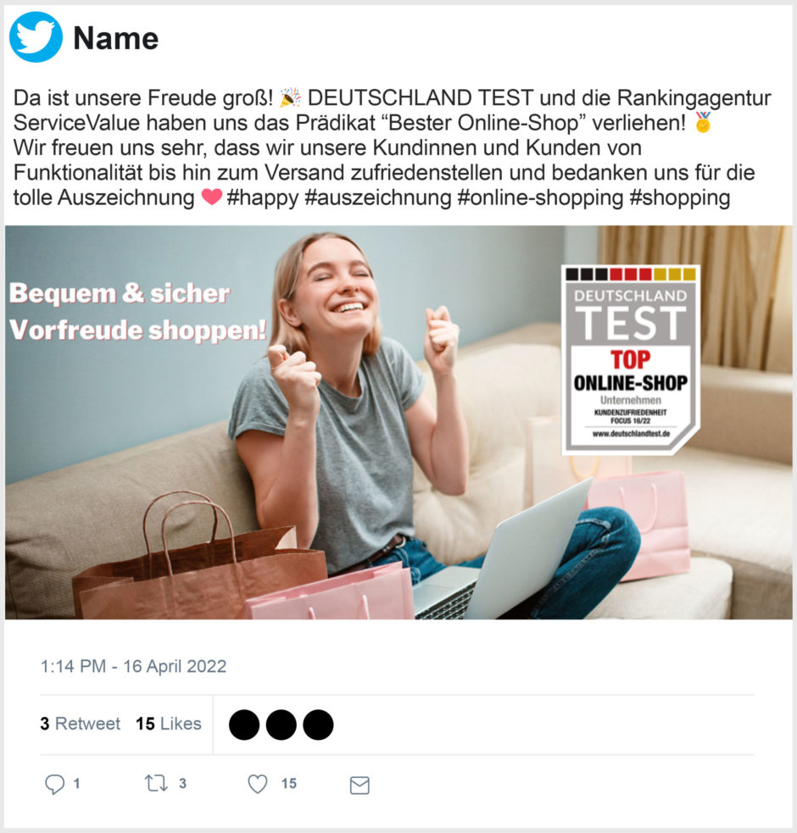Click the like count beside heart

[x=289, y=784]
